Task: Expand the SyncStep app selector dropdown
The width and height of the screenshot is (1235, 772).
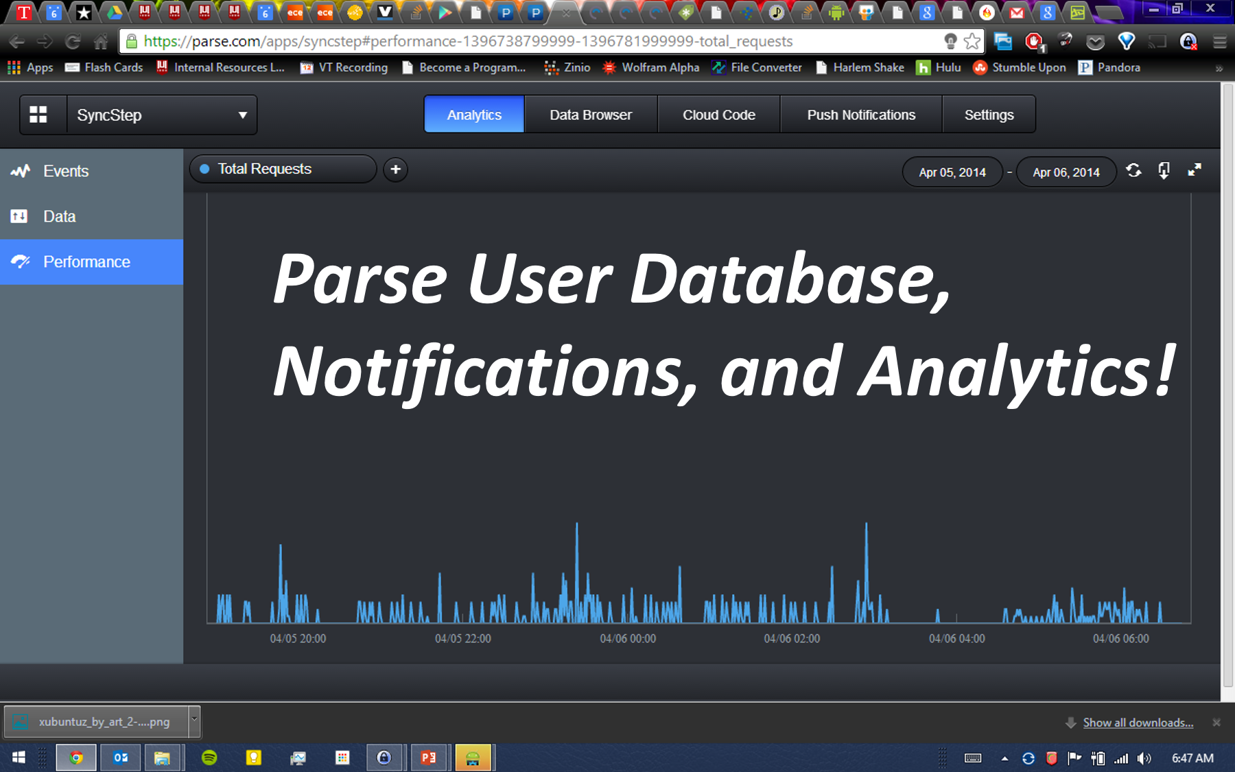Action: click(x=162, y=115)
